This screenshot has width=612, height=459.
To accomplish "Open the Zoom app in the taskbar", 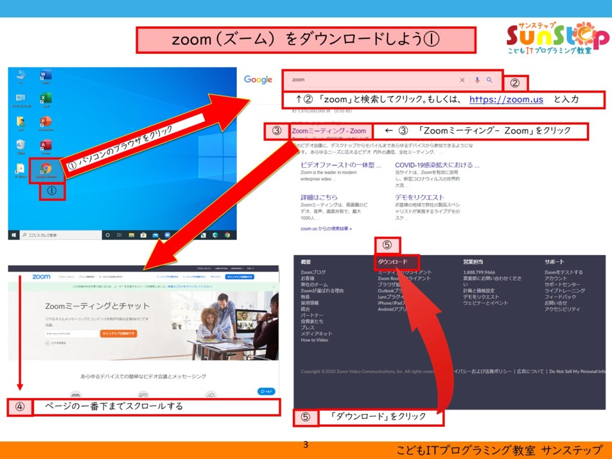I will point(167,235).
